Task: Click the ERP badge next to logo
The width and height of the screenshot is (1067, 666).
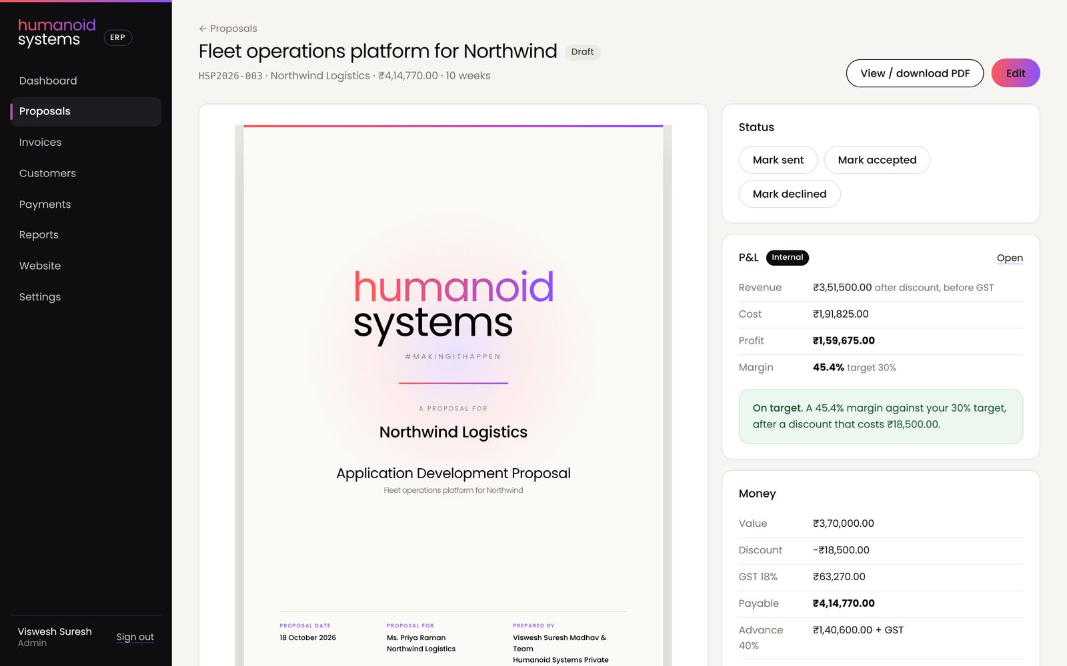Action: tap(118, 37)
